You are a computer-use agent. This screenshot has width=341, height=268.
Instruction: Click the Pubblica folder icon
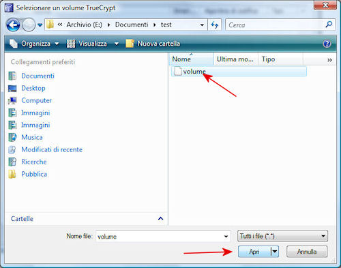pos(12,174)
